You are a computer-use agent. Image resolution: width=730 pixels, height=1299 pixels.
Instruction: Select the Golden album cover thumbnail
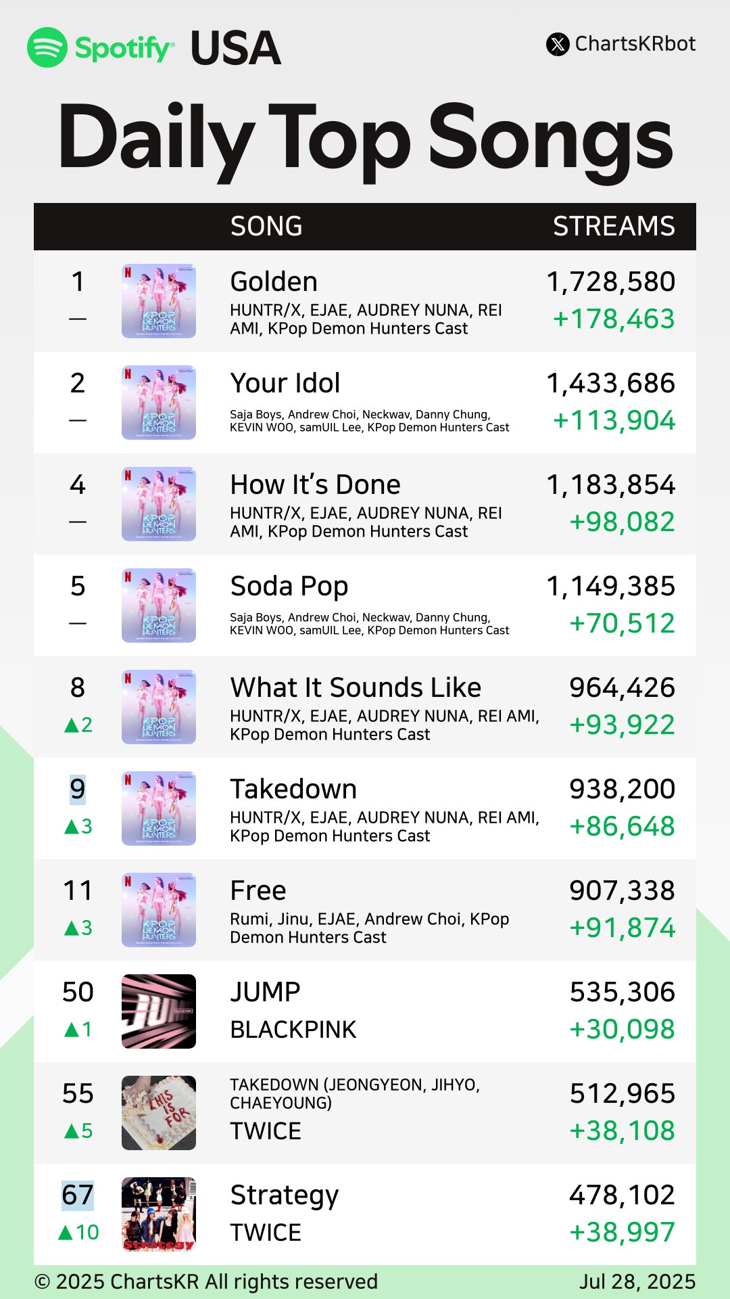point(159,301)
